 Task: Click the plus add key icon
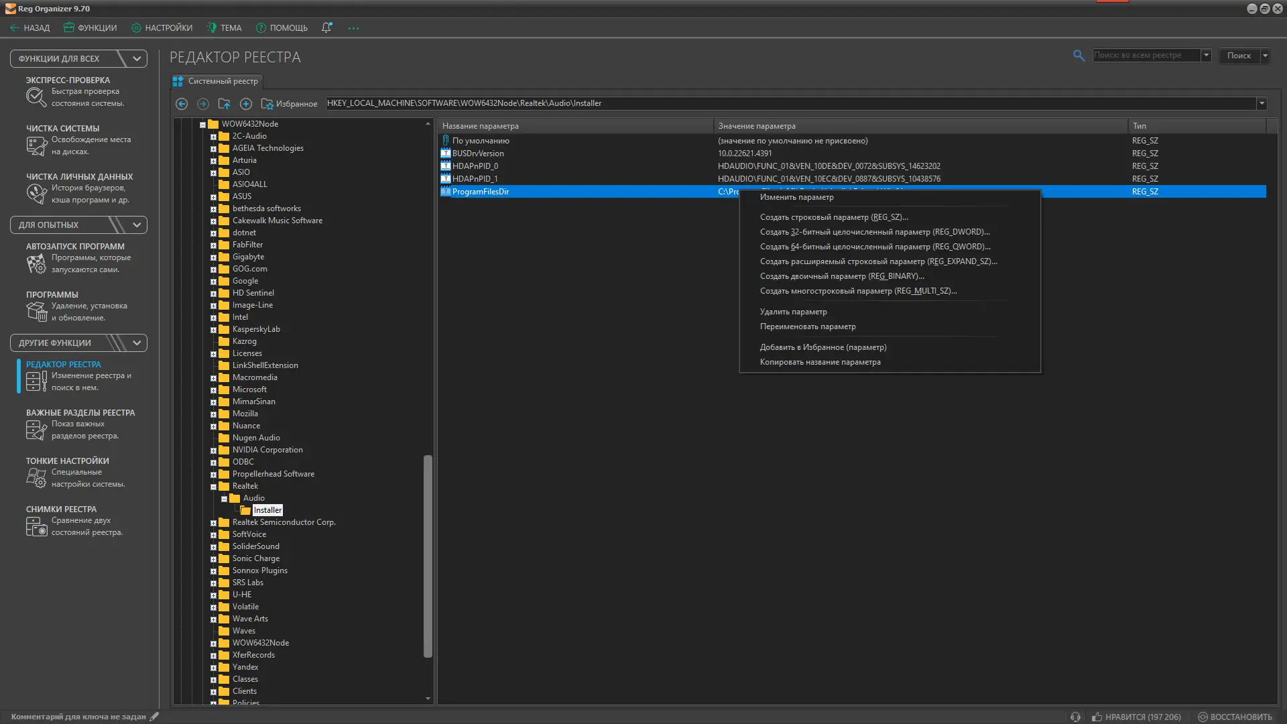(x=246, y=104)
